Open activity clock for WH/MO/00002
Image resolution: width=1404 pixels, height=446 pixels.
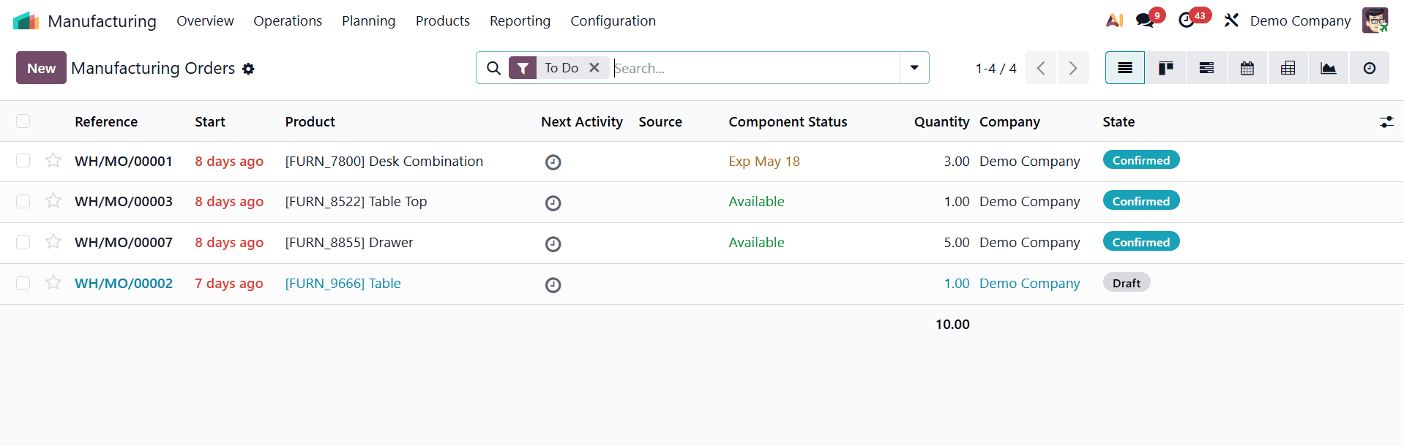pos(553,285)
